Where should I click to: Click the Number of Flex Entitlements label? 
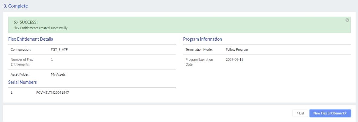click(x=21, y=62)
